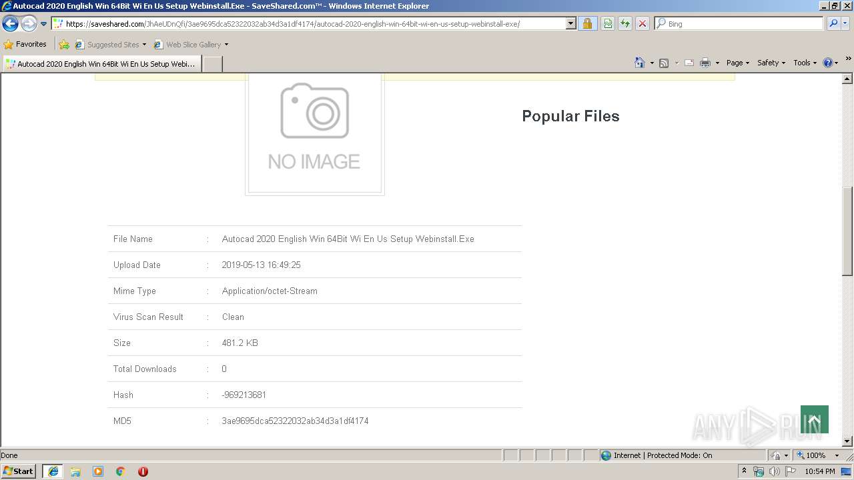The height and width of the screenshot is (480, 854).
Task: Open the Page menu
Action: [737, 63]
